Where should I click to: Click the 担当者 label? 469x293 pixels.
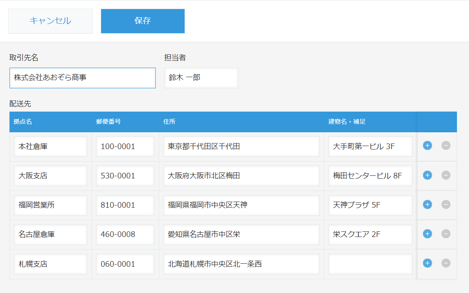tap(175, 57)
